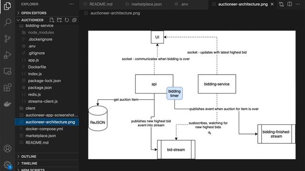
Task: Split the editor to the right
Action: coord(290,4)
